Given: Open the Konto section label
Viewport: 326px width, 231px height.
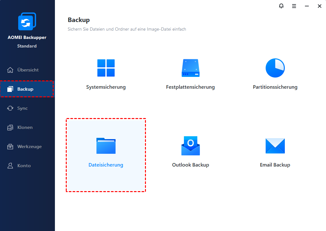Looking at the screenshot, I should (24, 166).
